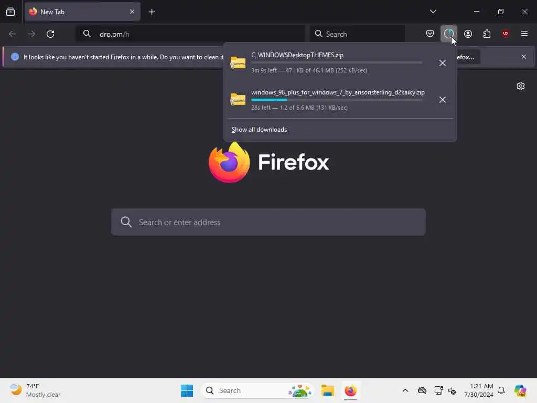Screen dimensions: 537x403
Task: Open the clock showing 1:21 AM
Action: [478, 390]
